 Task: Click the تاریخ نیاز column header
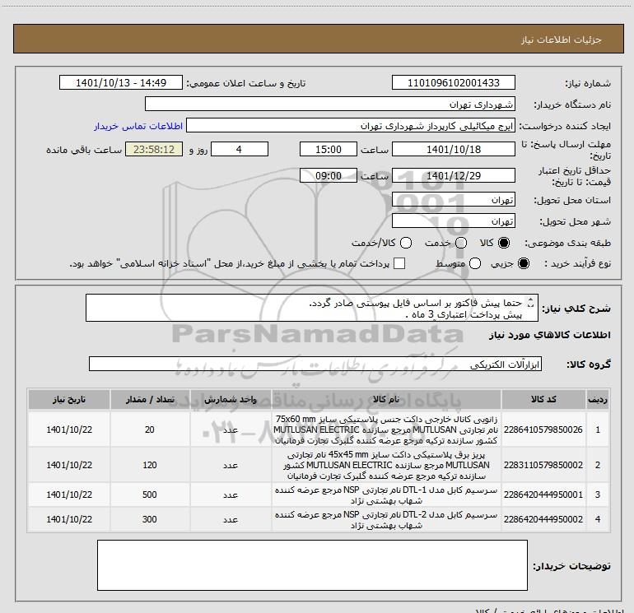pos(68,399)
